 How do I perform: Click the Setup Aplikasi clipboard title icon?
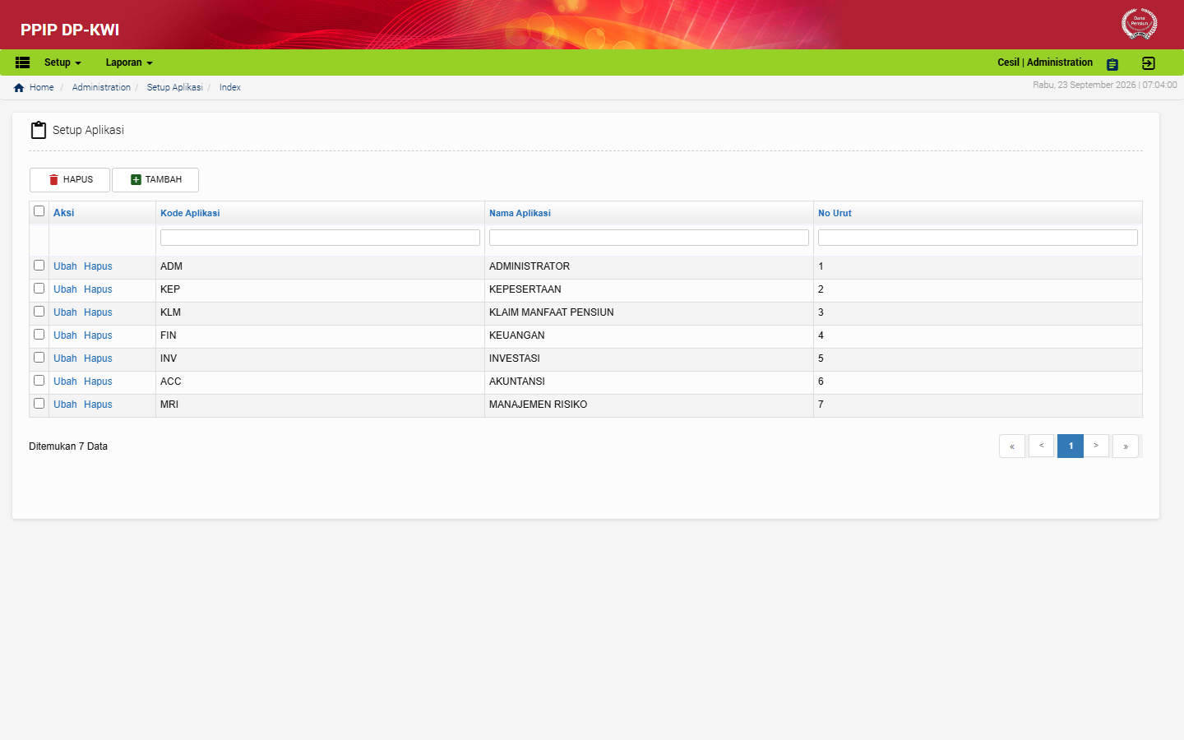39,130
